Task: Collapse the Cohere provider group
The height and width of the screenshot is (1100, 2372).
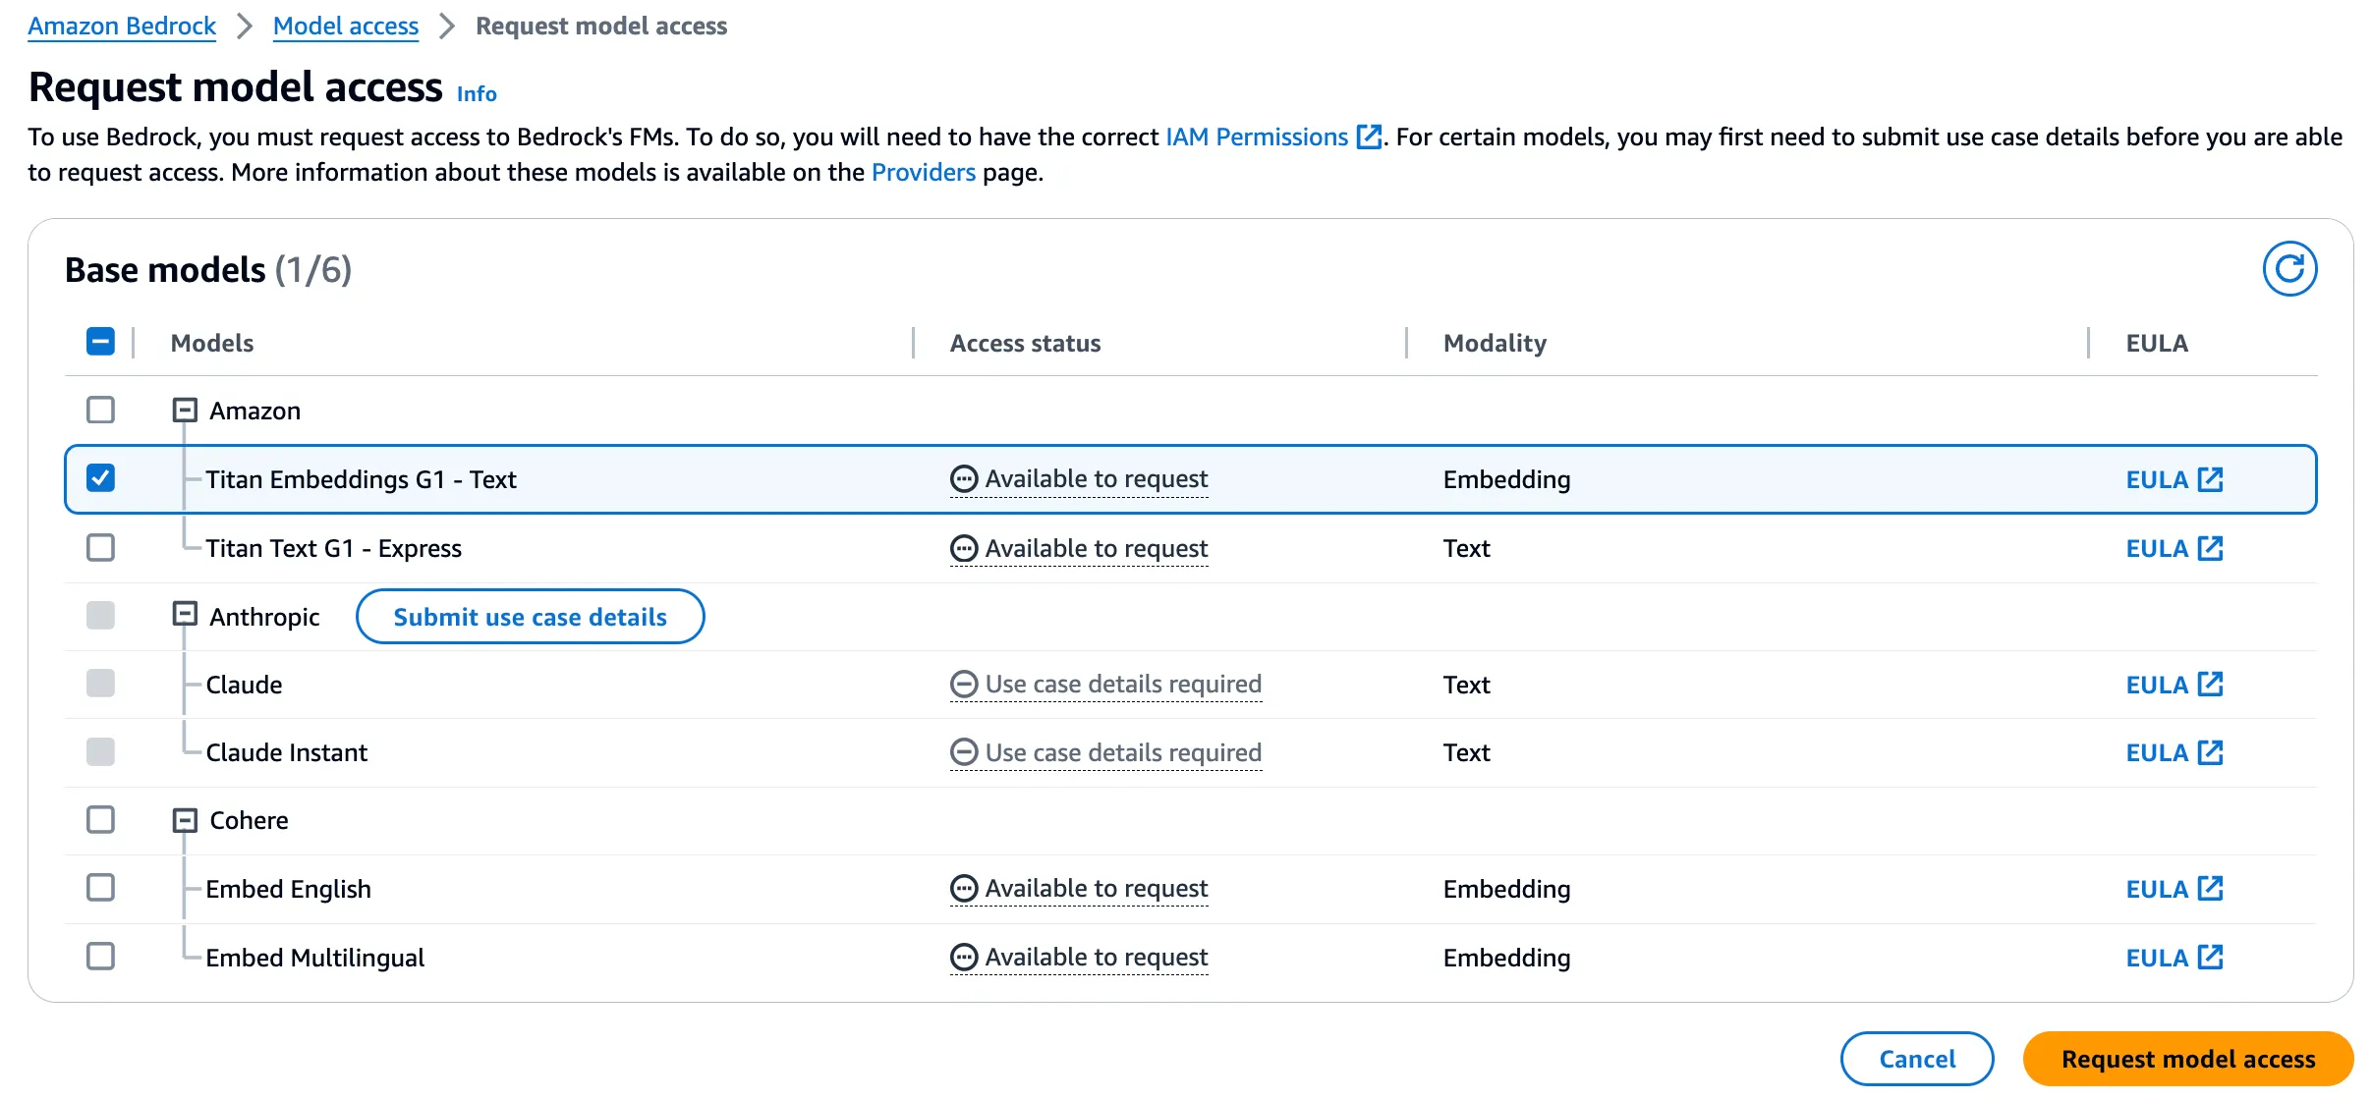Action: click(x=185, y=820)
